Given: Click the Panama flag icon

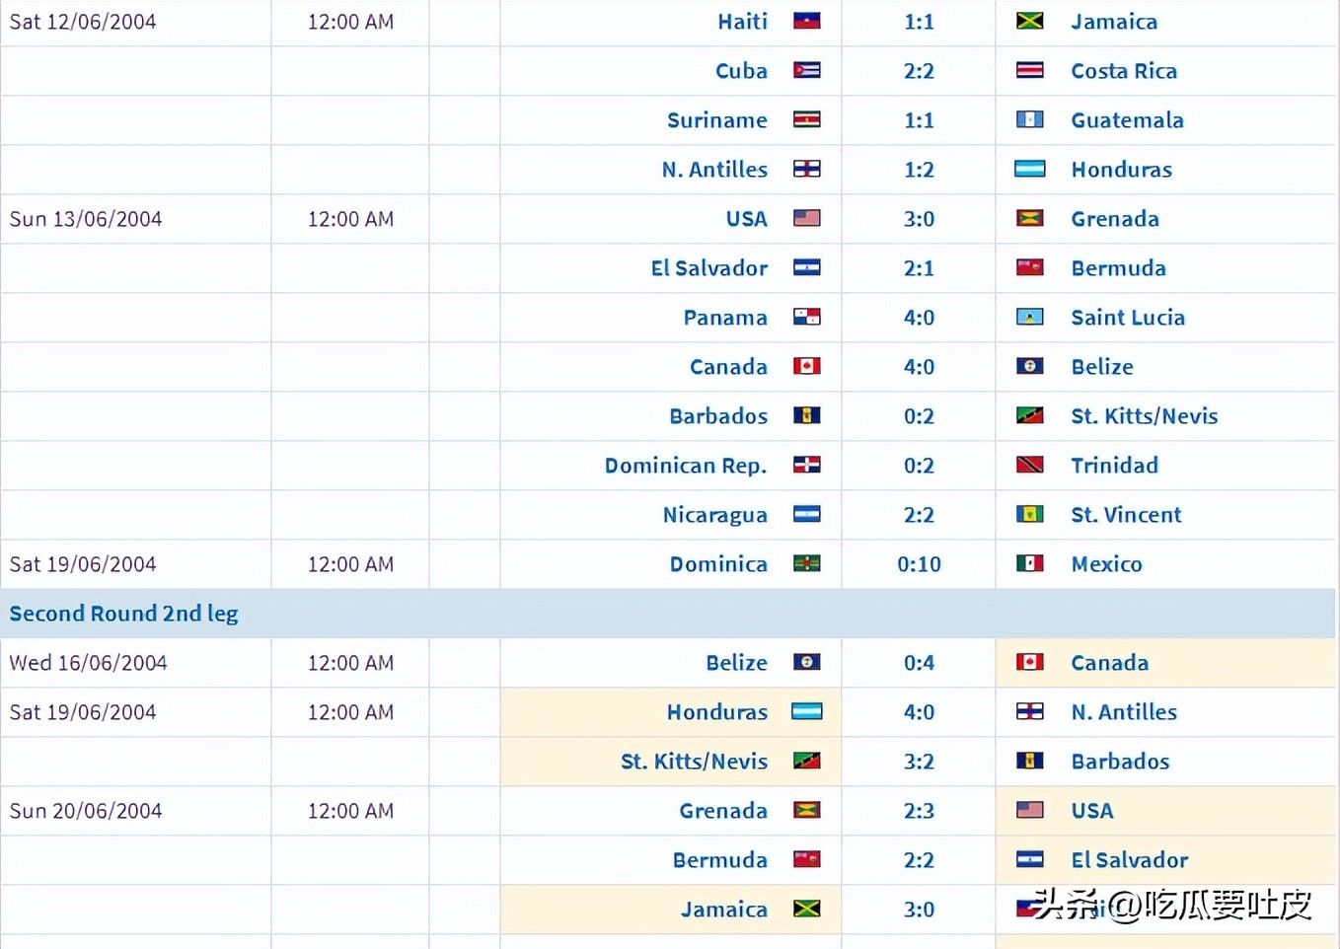Looking at the screenshot, I should click(x=806, y=317).
